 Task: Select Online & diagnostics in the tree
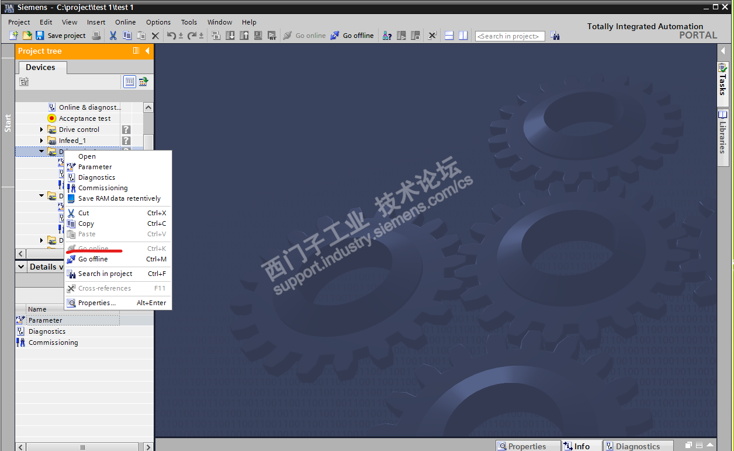click(x=85, y=107)
